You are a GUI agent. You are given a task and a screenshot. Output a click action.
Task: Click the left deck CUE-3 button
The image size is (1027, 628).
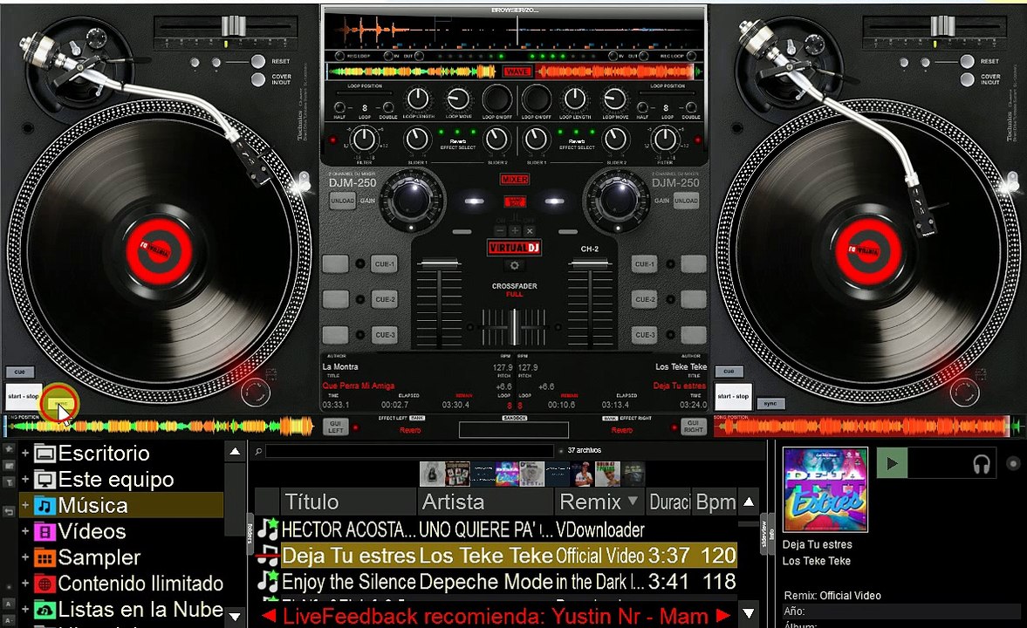pos(385,335)
